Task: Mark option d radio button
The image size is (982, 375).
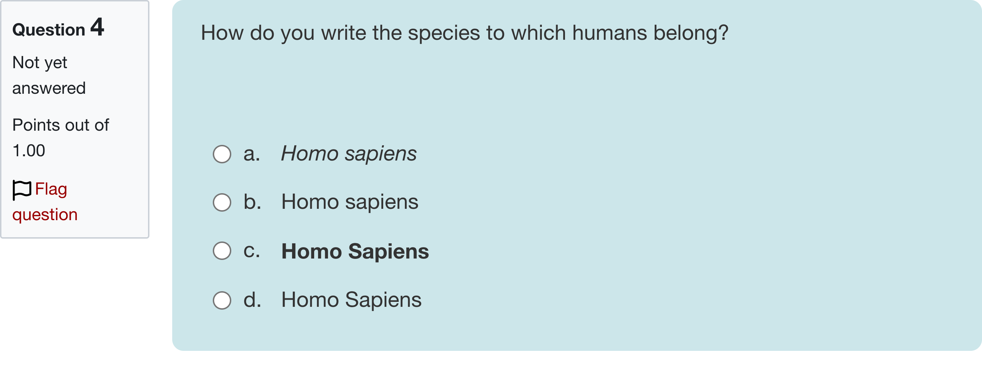Action: pyautogui.click(x=222, y=300)
